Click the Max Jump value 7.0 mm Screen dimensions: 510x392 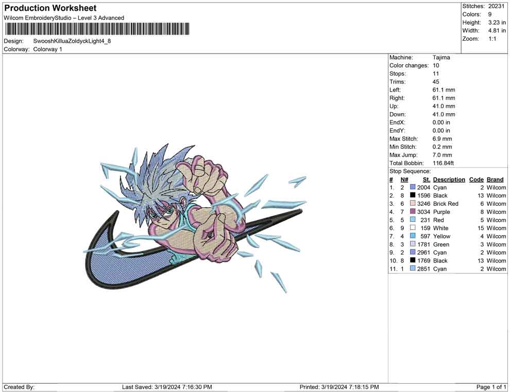(x=442, y=155)
